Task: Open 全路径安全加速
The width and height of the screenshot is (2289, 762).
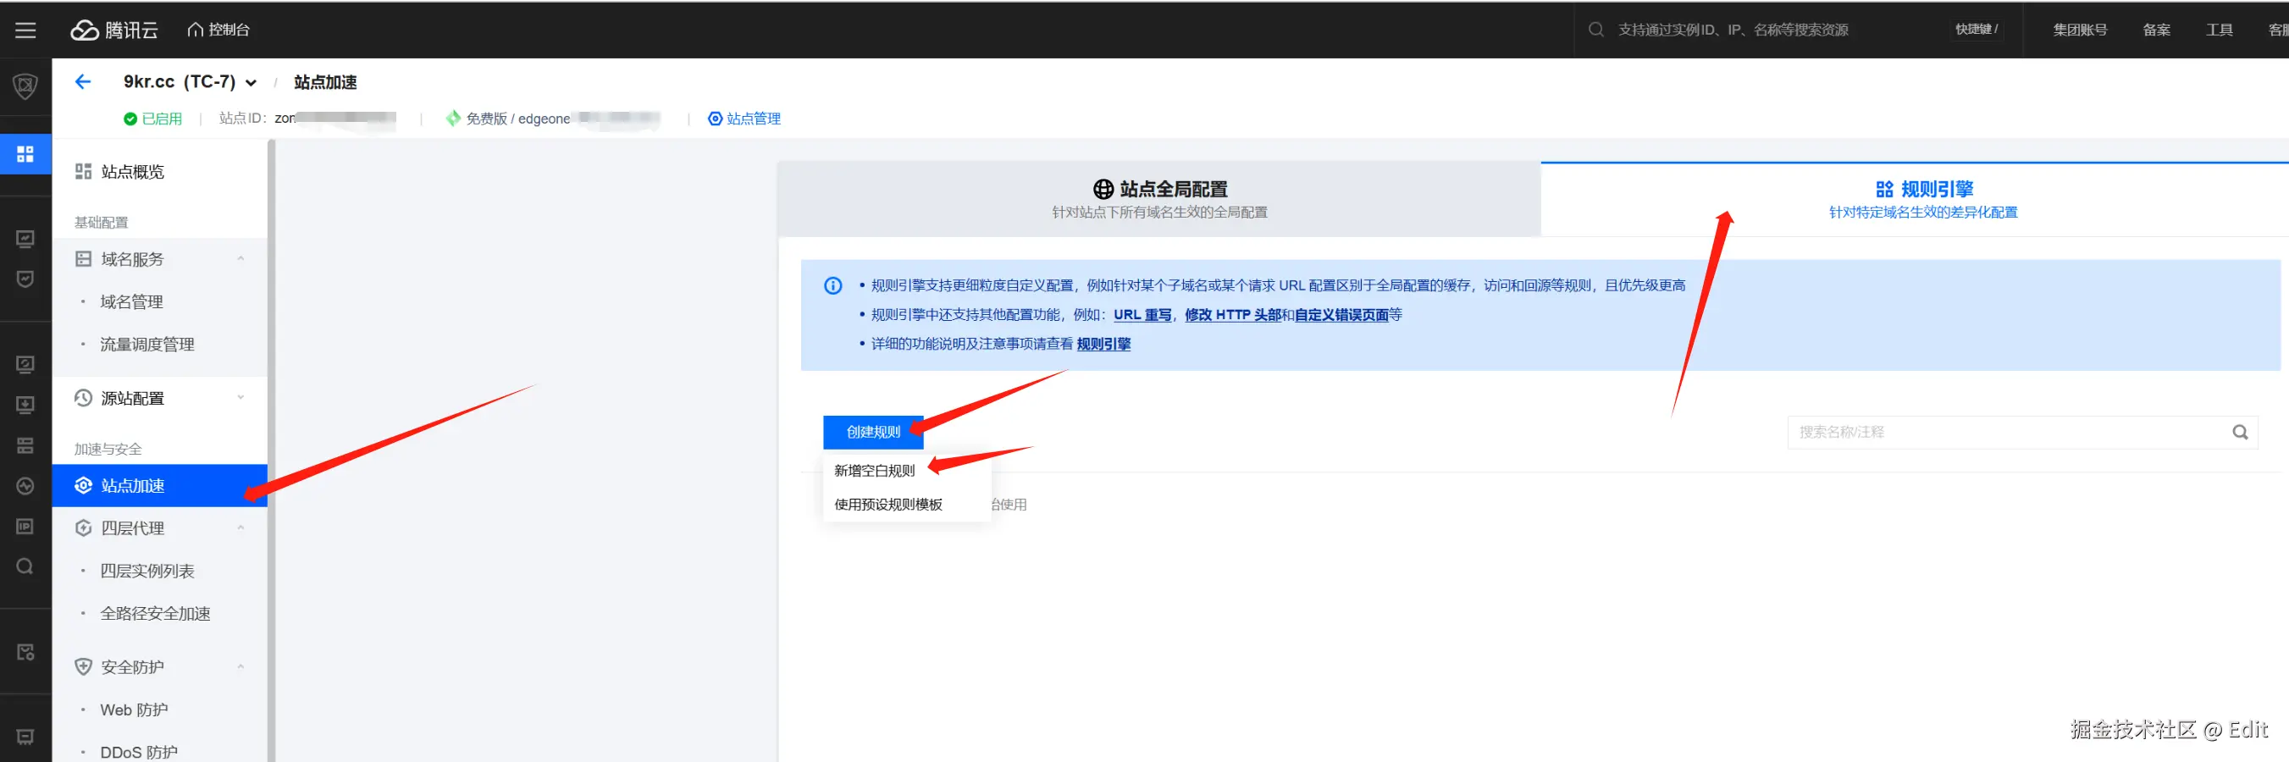Action: tap(156, 614)
